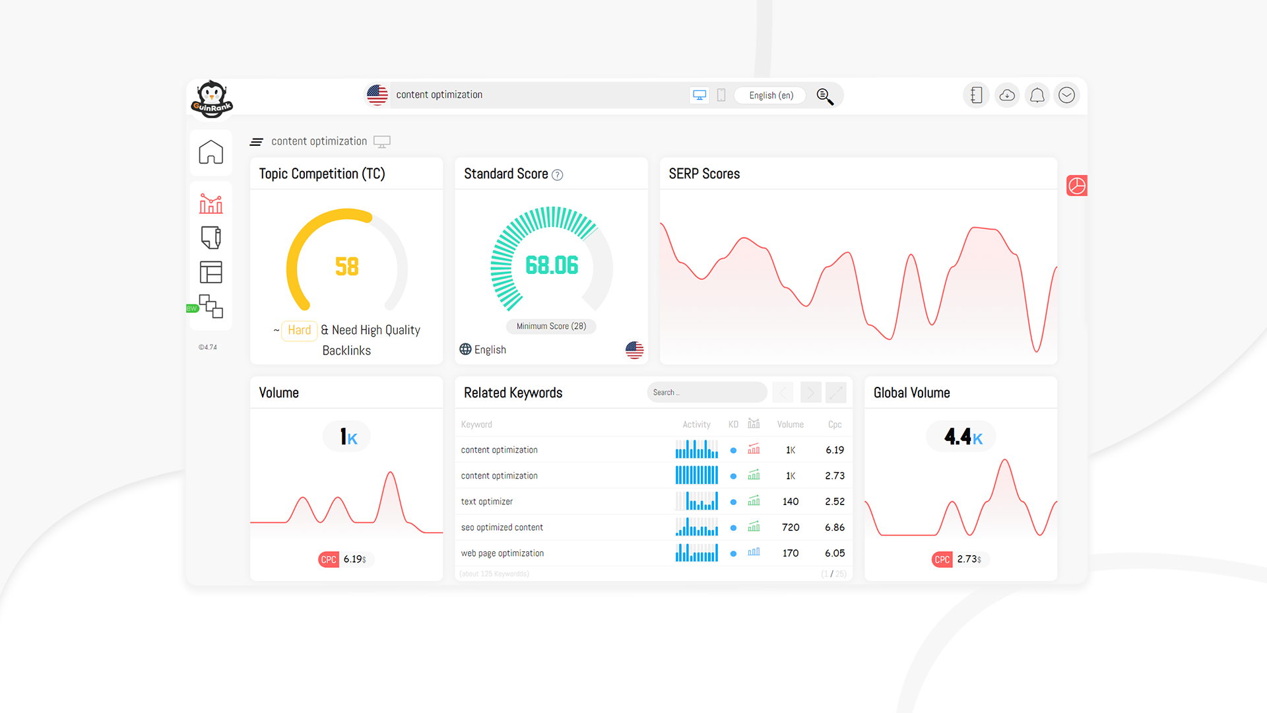Viewport: 1267px width, 713px height.
Task: Click the 1K Volume badge
Action: (347, 436)
